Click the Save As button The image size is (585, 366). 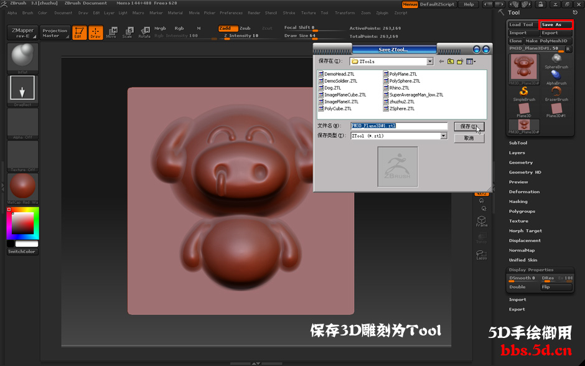tap(556, 25)
